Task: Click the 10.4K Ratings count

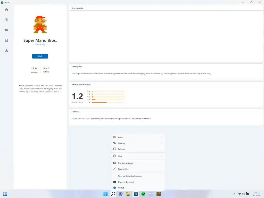Action: 46,70
